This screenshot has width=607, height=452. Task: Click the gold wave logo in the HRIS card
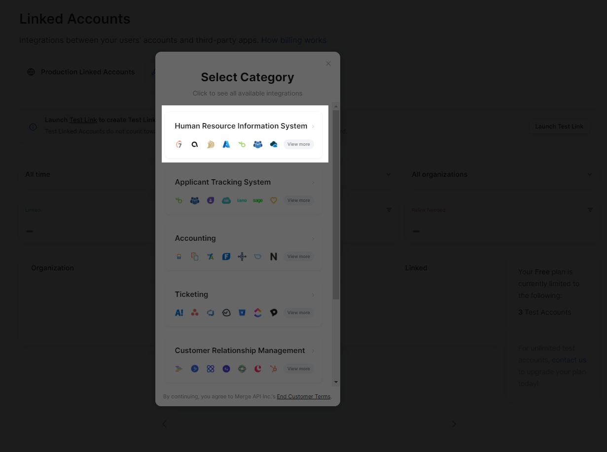point(211,144)
